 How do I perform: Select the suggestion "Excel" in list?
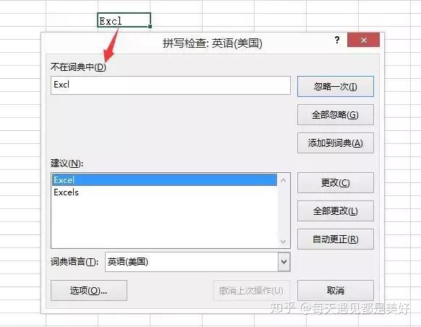(x=165, y=180)
